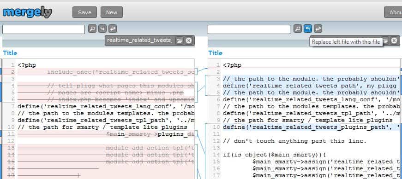Click line number 3 in left gutter
The width and height of the screenshot is (402, 179).
[13, 79]
